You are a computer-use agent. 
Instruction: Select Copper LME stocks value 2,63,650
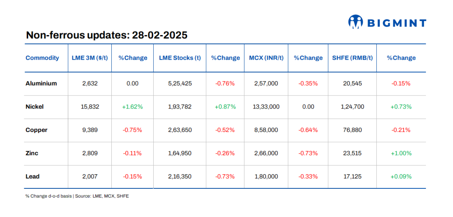(x=180, y=130)
